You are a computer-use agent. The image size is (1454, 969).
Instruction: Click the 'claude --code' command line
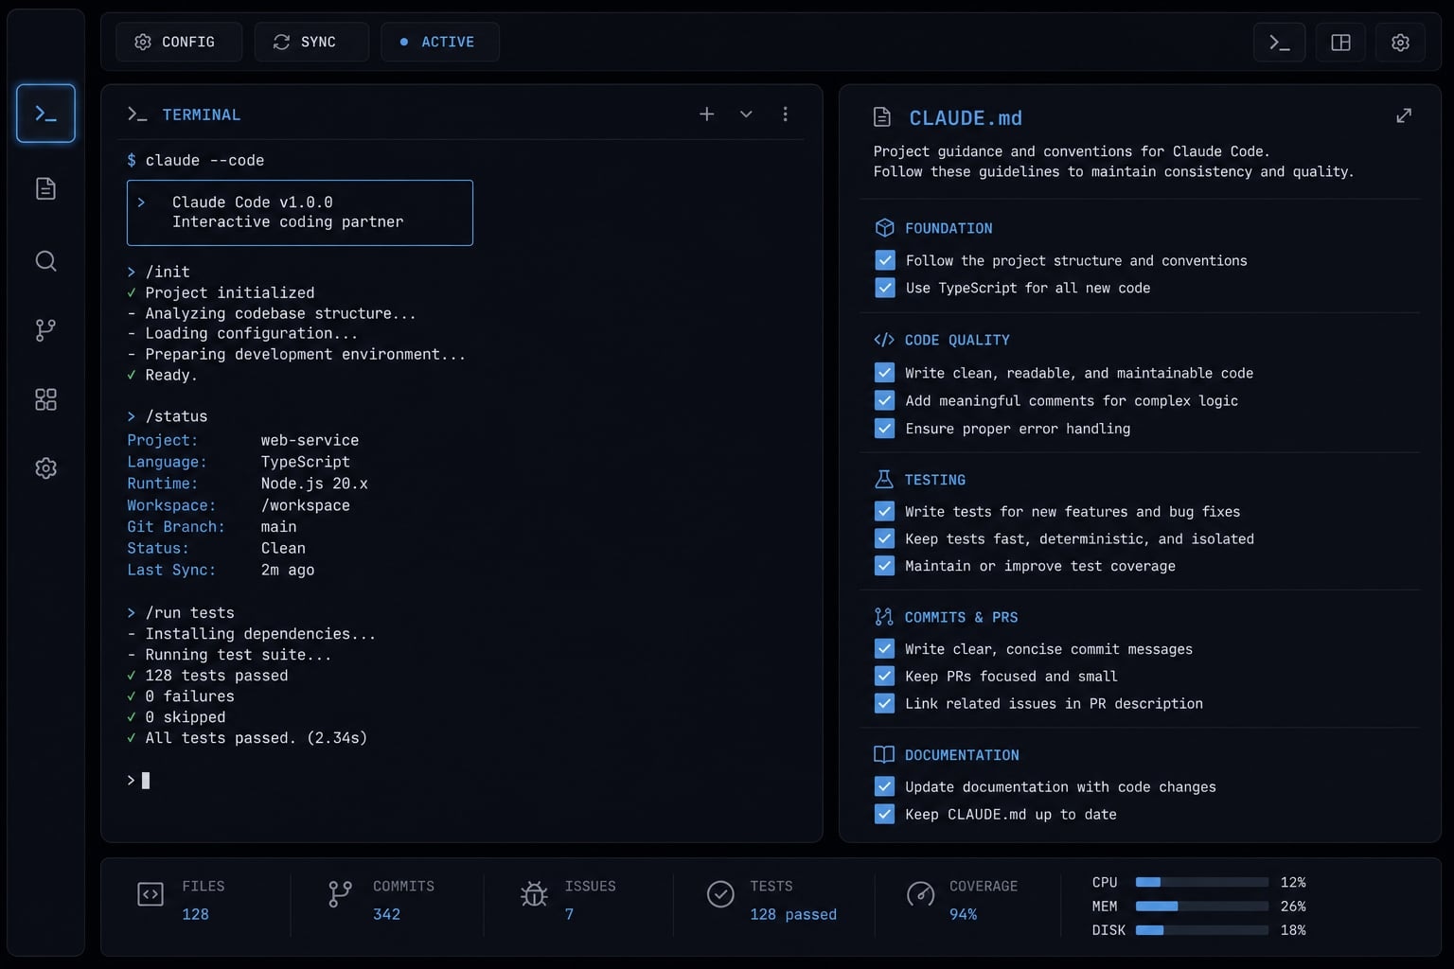196,161
